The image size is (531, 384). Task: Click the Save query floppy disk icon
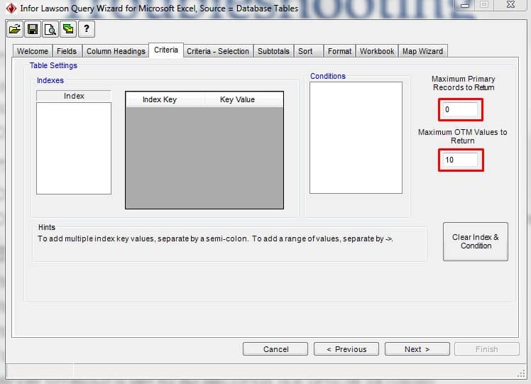(x=33, y=29)
